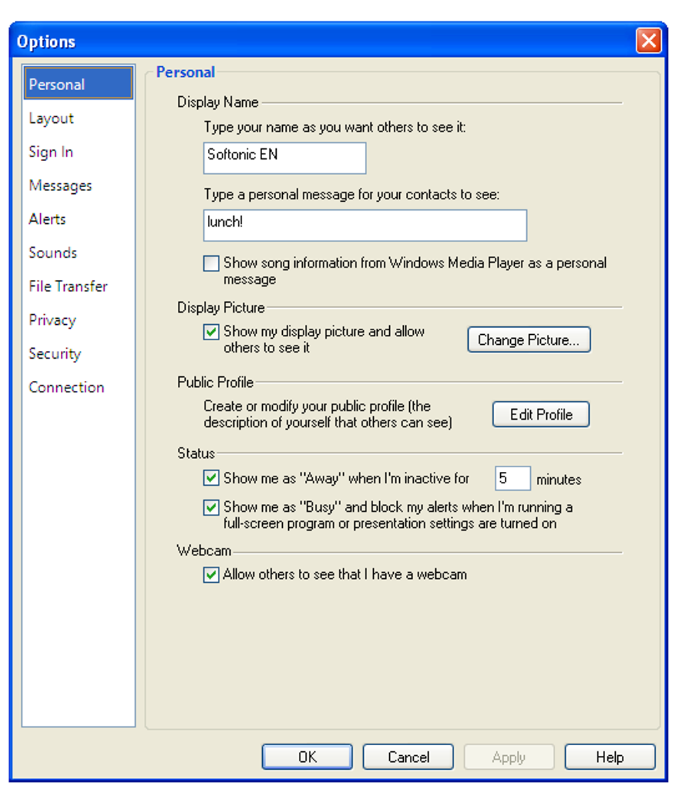The image size is (682, 806).
Task: Open the Messages settings category
Action: [60, 186]
